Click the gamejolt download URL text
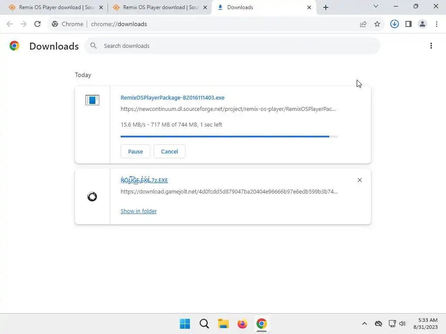 229,191
